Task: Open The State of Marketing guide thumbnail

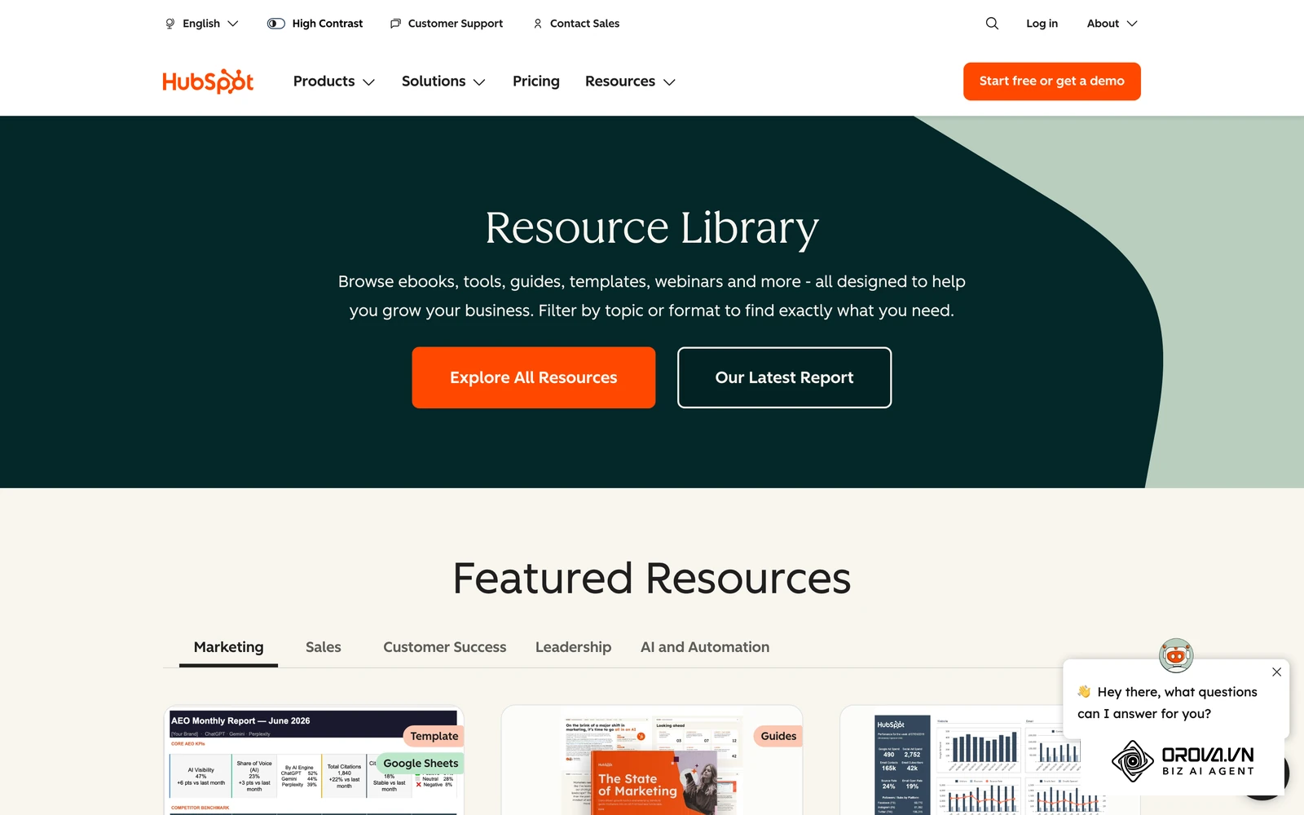Action: [x=652, y=766]
